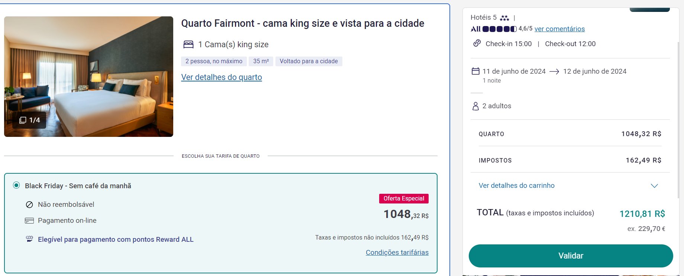Open Condições tarifárias link
684x276 pixels.
pos(397,253)
